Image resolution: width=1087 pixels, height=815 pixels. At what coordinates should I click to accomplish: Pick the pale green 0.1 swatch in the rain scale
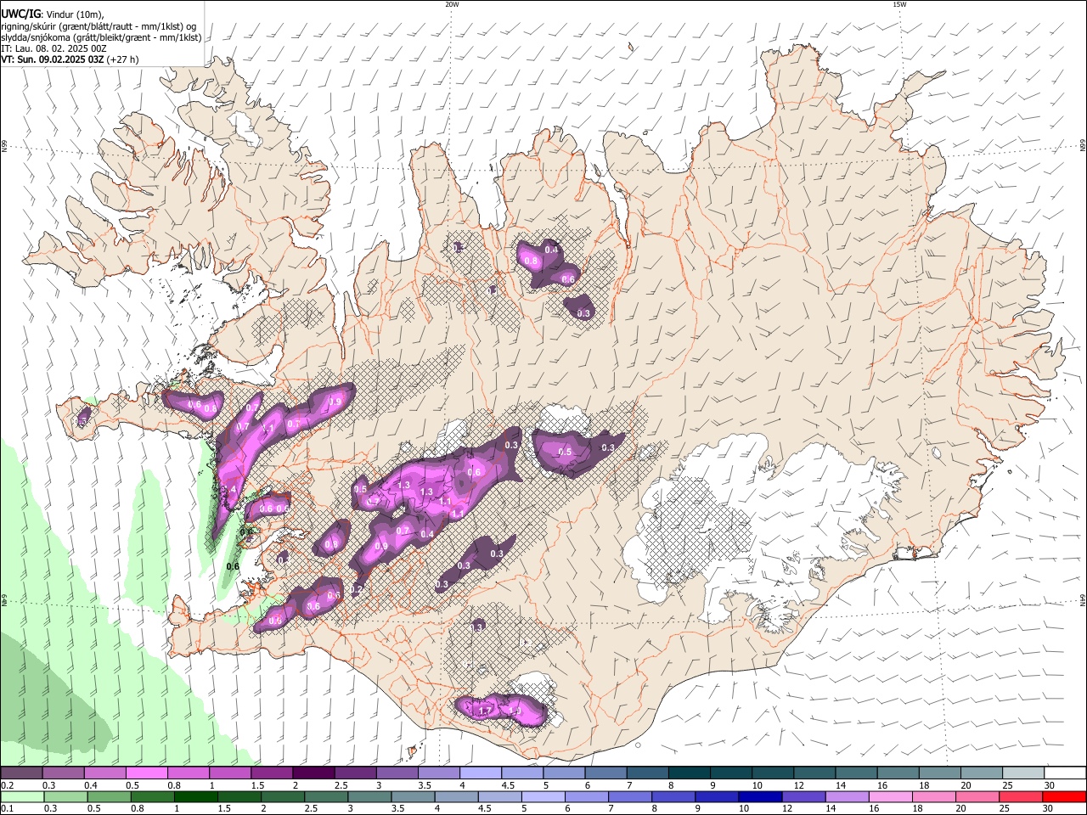click(21, 796)
